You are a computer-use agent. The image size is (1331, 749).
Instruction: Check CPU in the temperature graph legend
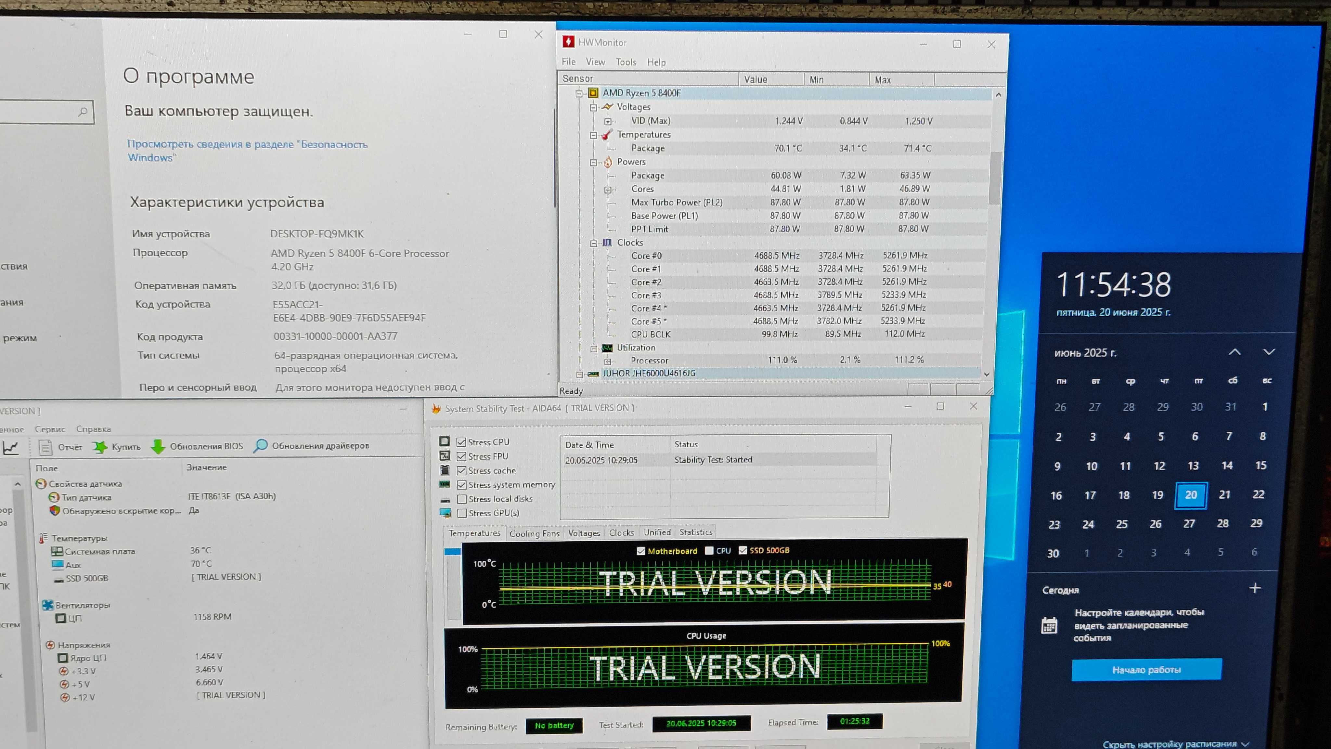point(709,550)
